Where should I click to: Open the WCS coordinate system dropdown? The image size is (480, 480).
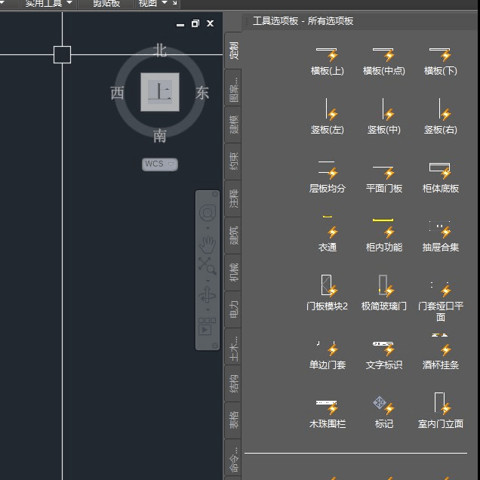click(160, 164)
